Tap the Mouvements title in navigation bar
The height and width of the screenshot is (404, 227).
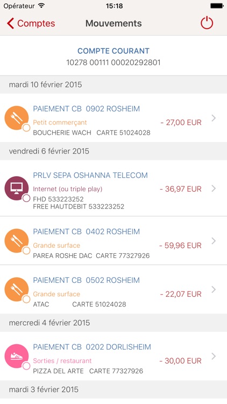point(113,23)
